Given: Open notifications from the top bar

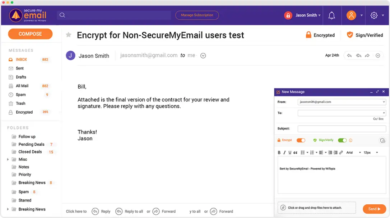Looking at the screenshot, I should 331,15.
